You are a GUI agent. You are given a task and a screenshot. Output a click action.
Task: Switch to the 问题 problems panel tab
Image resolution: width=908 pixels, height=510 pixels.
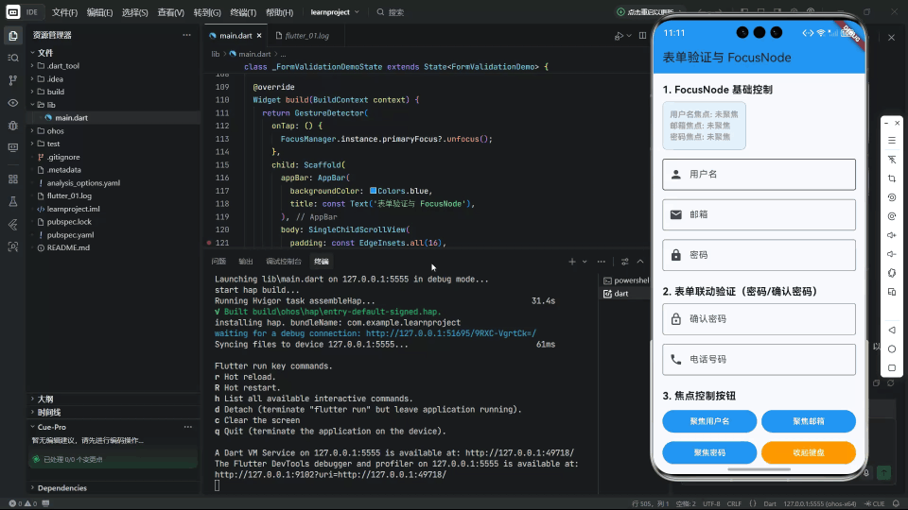(218, 262)
